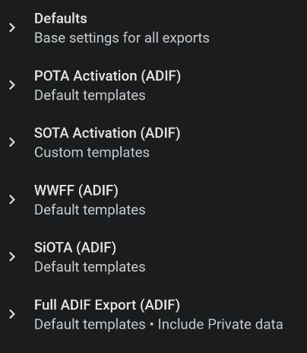307x353 pixels.
Task: Click "Default templates" under SiOTA
Action: [90, 267]
